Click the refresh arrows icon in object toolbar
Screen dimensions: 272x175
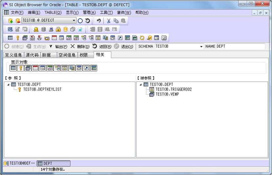pos(142,38)
